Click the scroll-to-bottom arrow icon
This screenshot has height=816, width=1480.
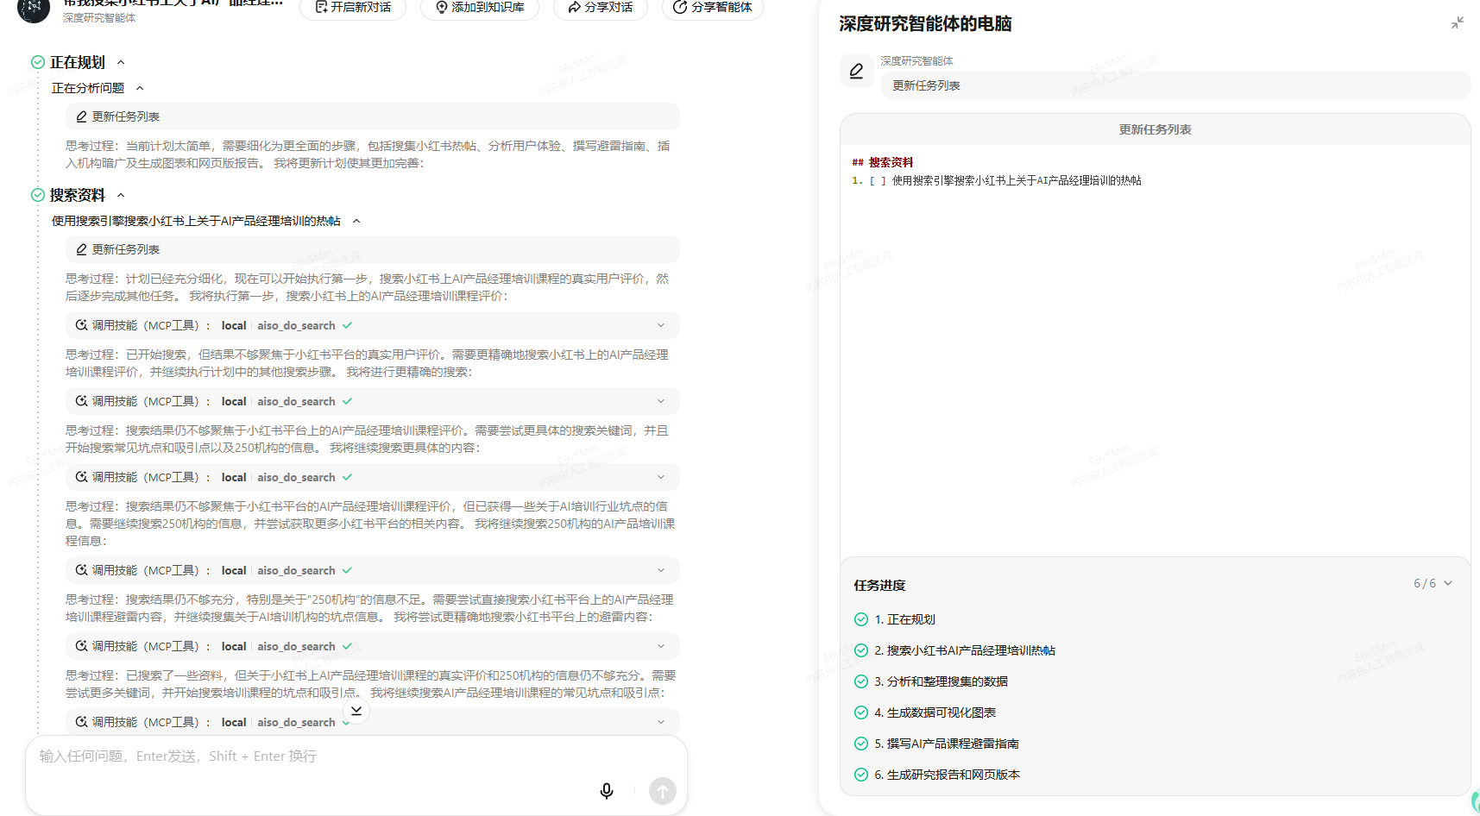pos(356,711)
